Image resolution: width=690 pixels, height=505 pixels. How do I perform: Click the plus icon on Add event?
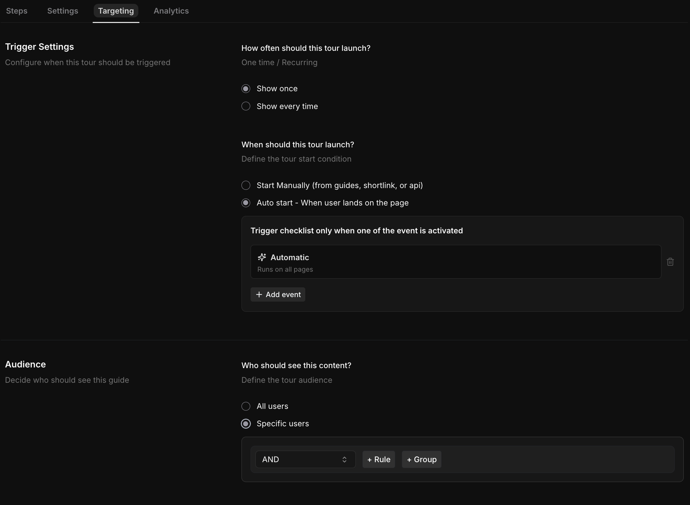(259, 295)
